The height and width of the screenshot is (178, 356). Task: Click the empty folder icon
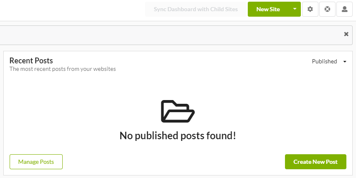178,111
